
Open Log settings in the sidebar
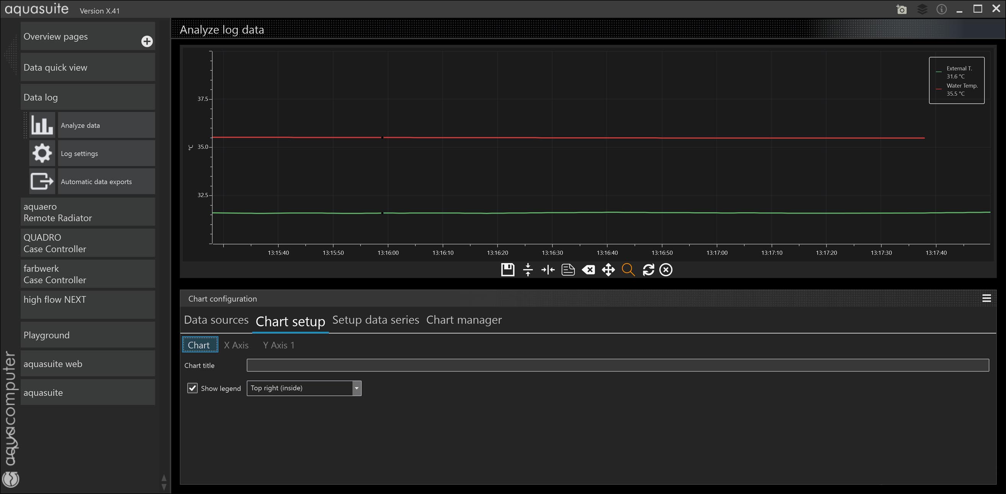click(x=79, y=154)
